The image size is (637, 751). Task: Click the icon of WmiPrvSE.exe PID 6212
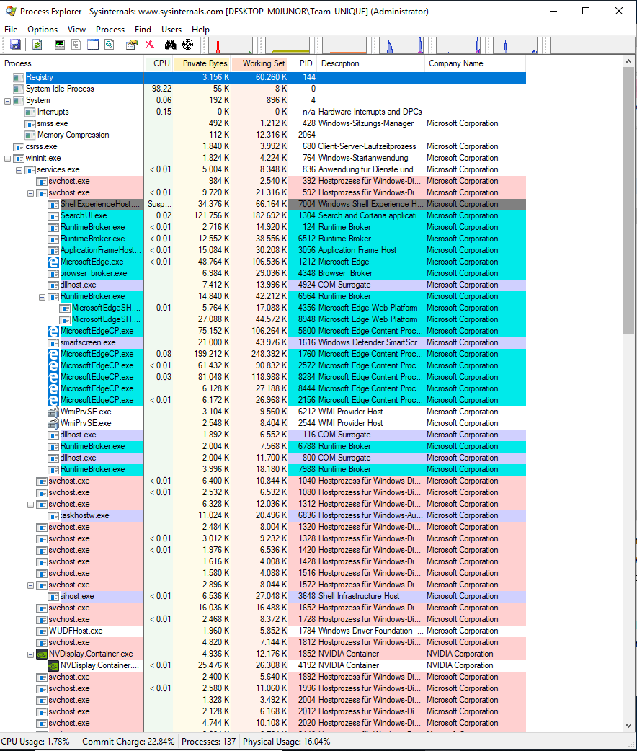click(x=53, y=412)
